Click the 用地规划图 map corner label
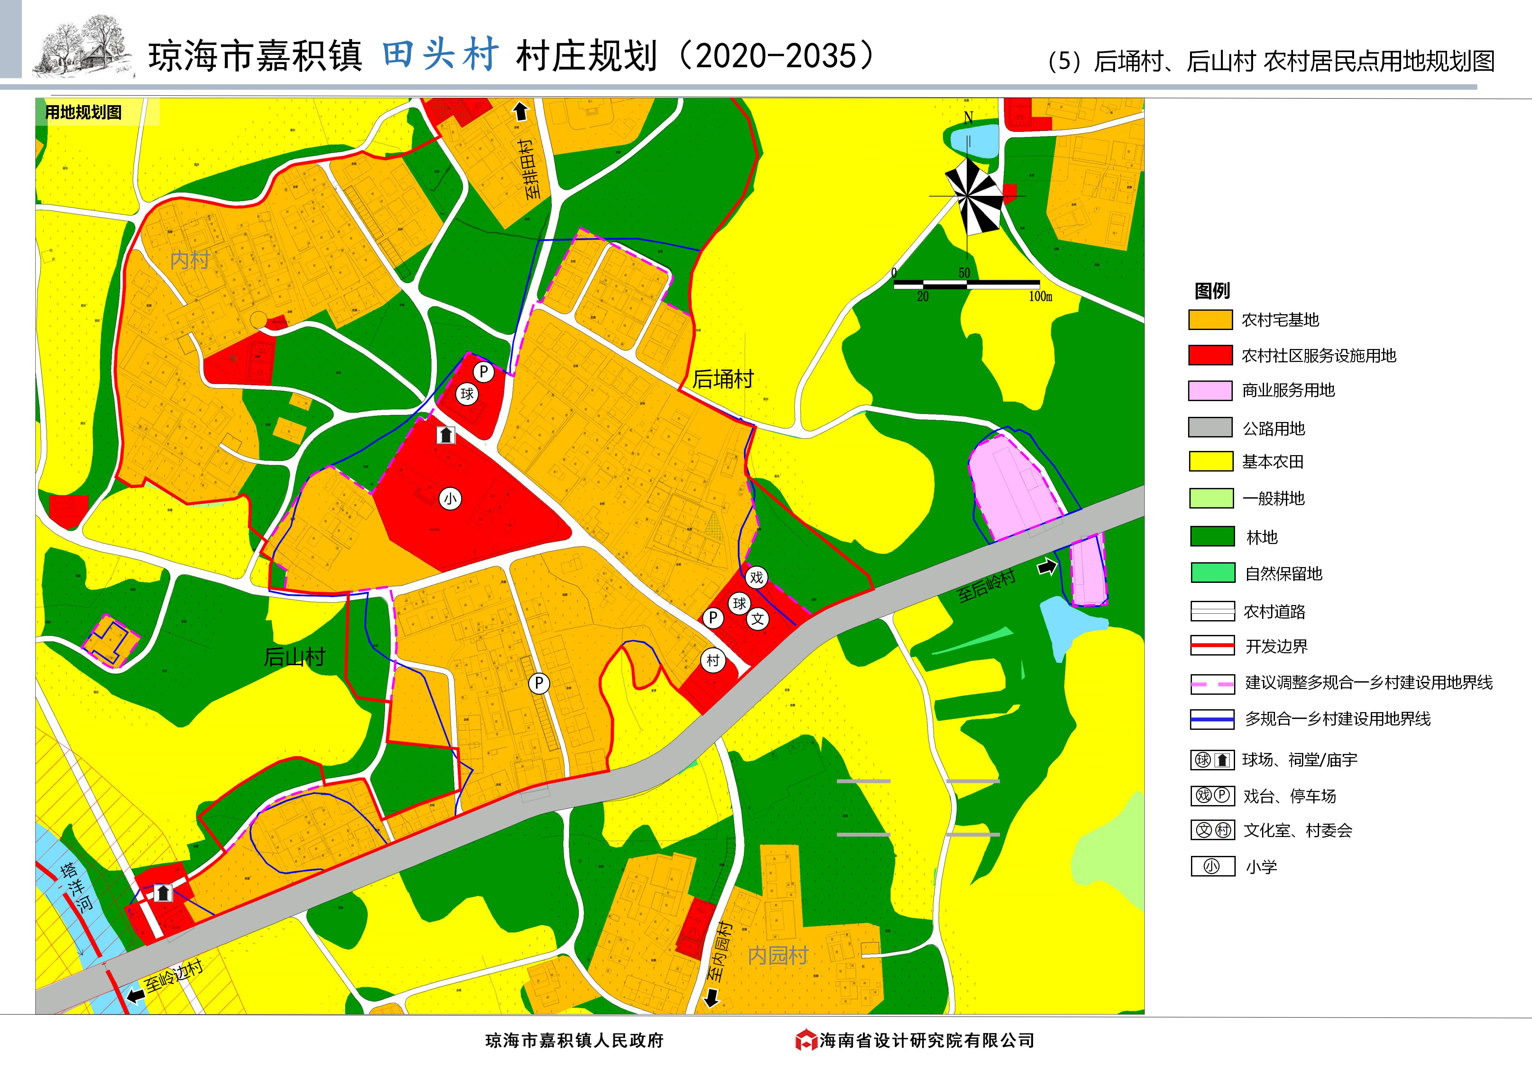The width and height of the screenshot is (1532, 1083). click(83, 112)
